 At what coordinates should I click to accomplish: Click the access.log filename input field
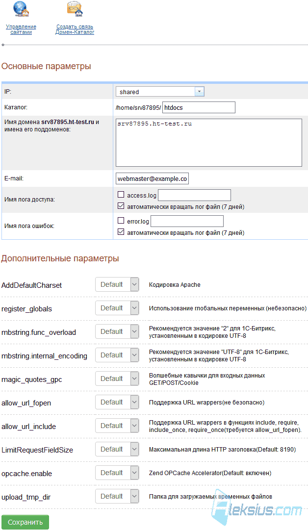(x=195, y=195)
